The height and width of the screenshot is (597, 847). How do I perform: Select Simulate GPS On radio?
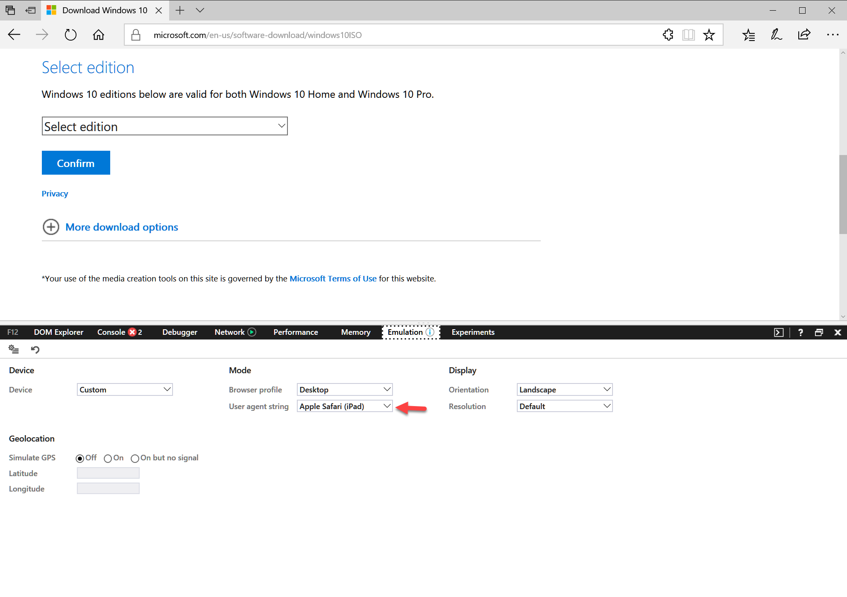(x=108, y=458)
